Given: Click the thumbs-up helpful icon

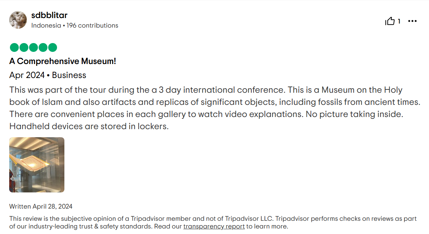Looking at the screenshot, I should coord(390,21).
